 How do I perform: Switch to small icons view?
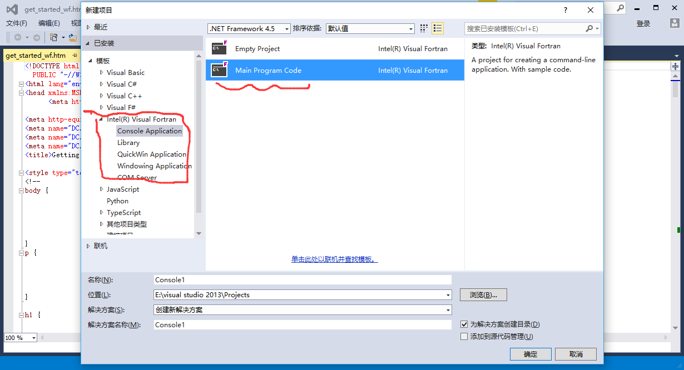(424, 28)
